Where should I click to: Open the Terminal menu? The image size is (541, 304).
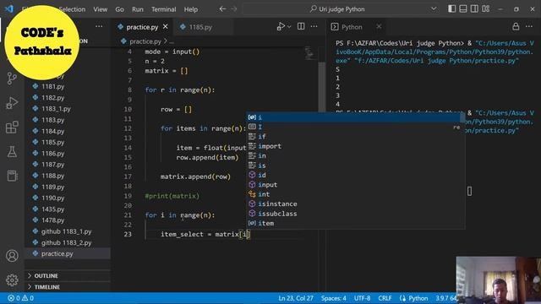pos(163,9)
